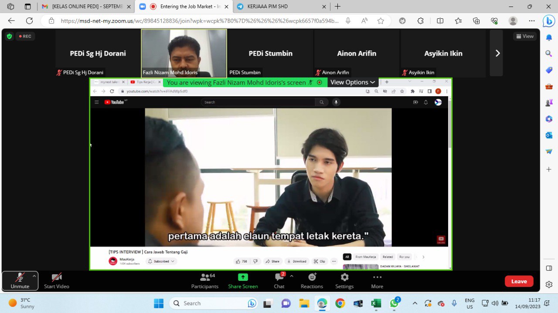Image resolution: width=558 pixels, height=313 pixels.
Task: Open the Edge profile avatar
Action: [x=513, y=20]
